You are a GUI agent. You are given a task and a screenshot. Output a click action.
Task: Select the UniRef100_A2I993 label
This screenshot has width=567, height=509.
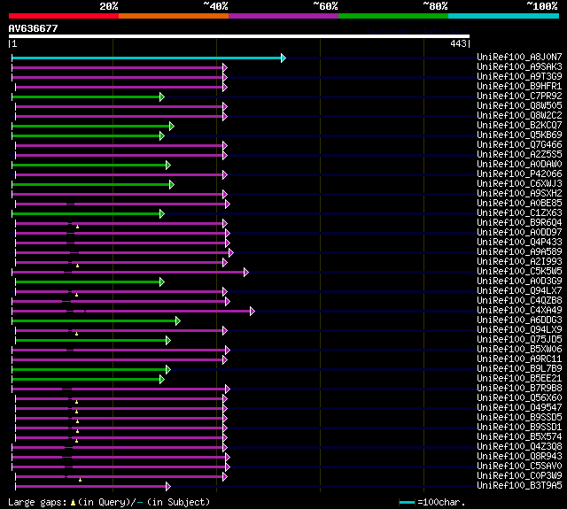point(519,262)
